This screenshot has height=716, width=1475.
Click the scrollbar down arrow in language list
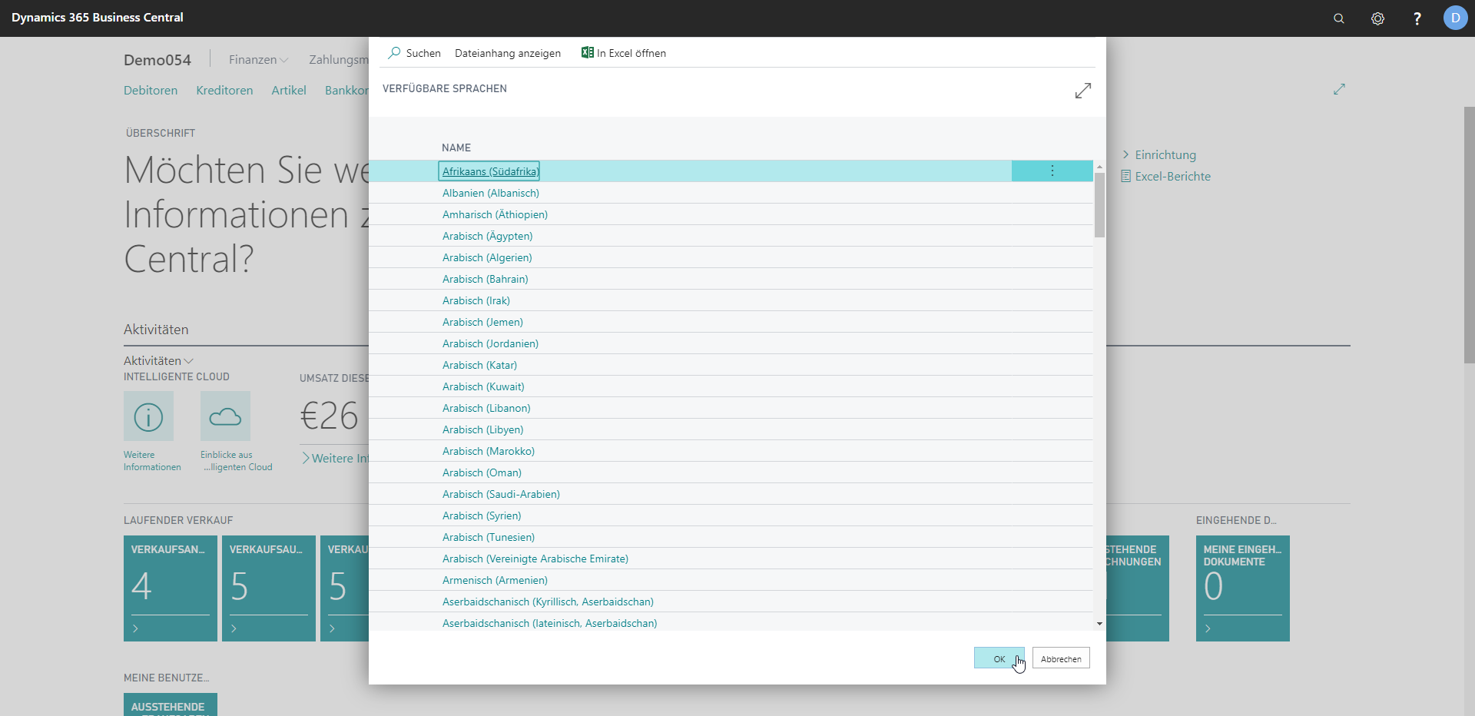[x=1099, y=624]
